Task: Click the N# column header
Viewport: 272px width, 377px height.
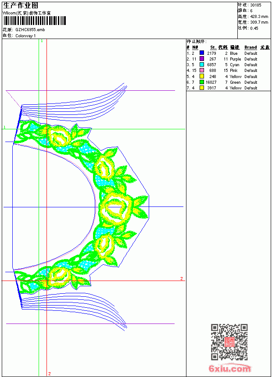Action: point(195,47)
